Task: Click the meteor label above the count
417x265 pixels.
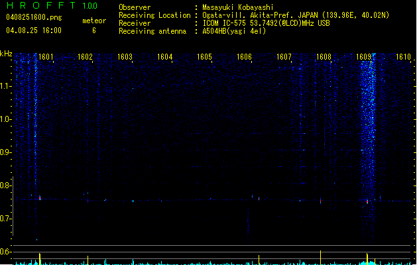Action: click(94, 21)
